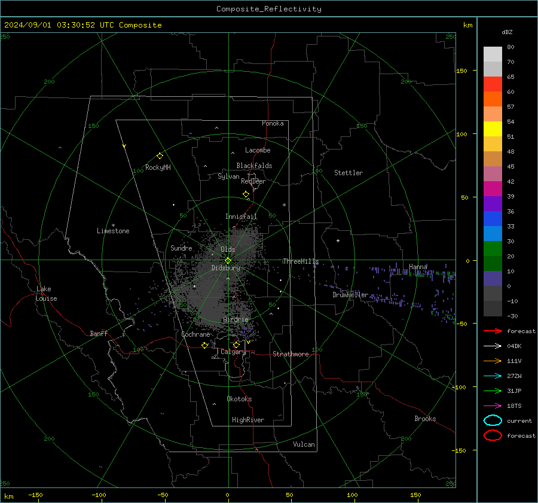The image size is (538, 503).
Task: Click the Olds label
Action: point(228,249)
